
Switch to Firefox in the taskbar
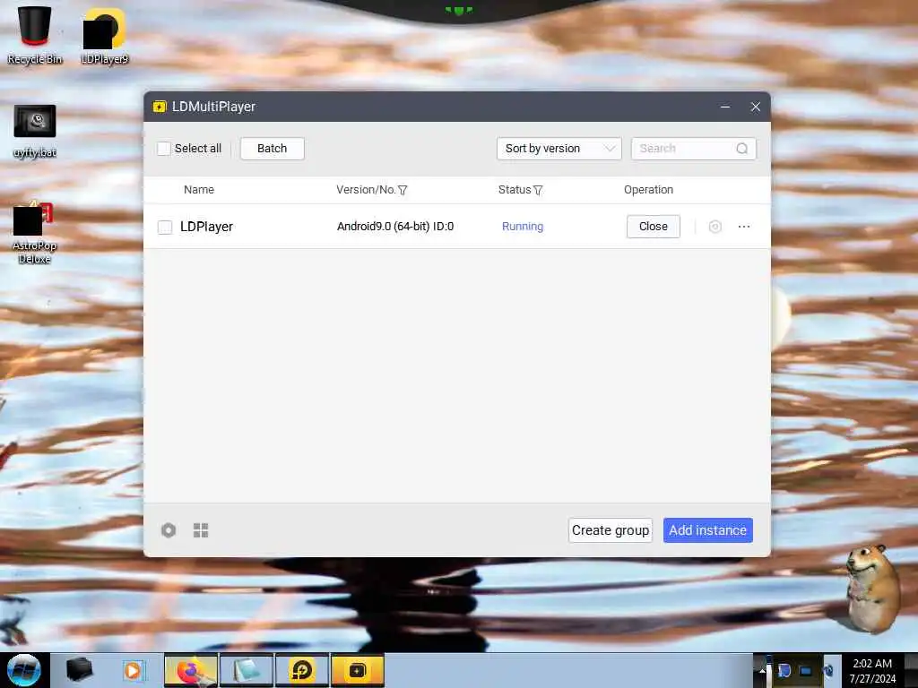pos(191,670)
